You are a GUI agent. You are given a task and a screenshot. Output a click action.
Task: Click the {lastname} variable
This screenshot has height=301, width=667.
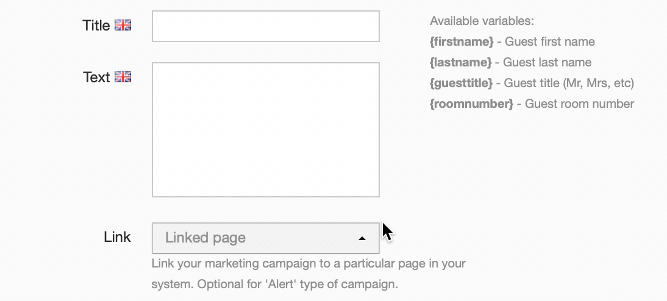point(461,63)
